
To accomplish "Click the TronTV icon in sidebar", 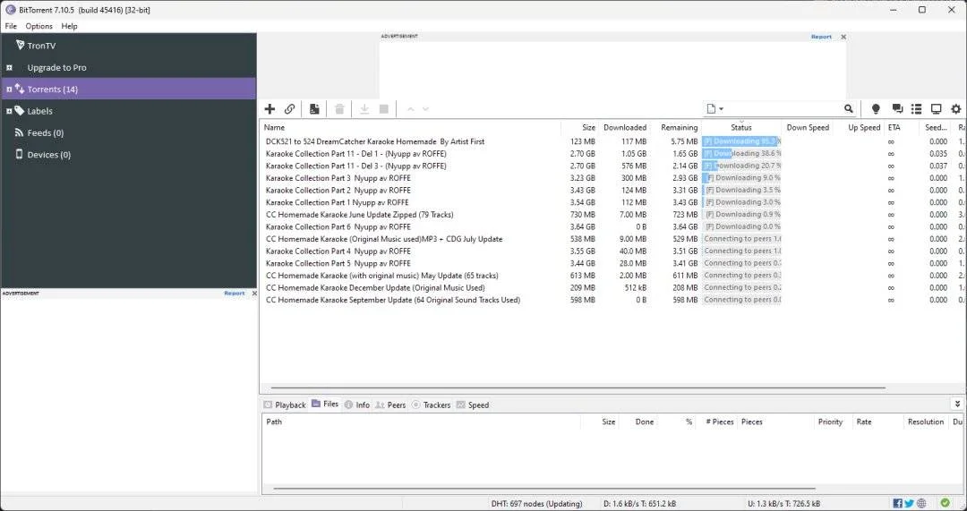I will click(x=20, y=45).
